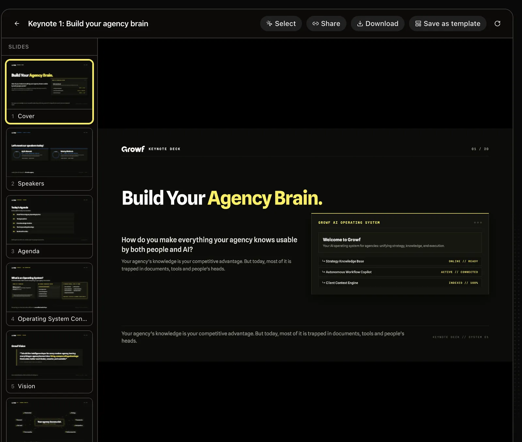The width and height of the screenshot is (522, 442).
Task: Click the Client Context Engine row
Action: pyautogui.click(x=400, y=283)
